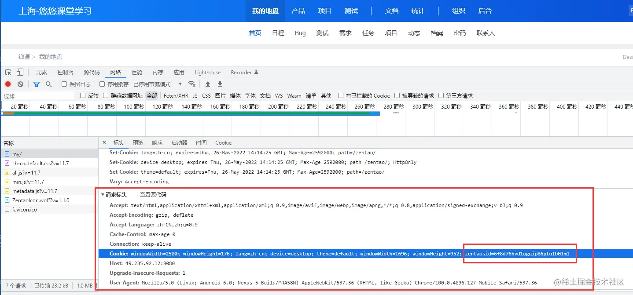
Task: Filter requests by Fetch/XHR
Action: pyautogui.click(x=176, y=95)
